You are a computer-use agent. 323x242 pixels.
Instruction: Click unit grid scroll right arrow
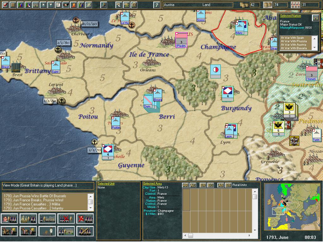250,235
